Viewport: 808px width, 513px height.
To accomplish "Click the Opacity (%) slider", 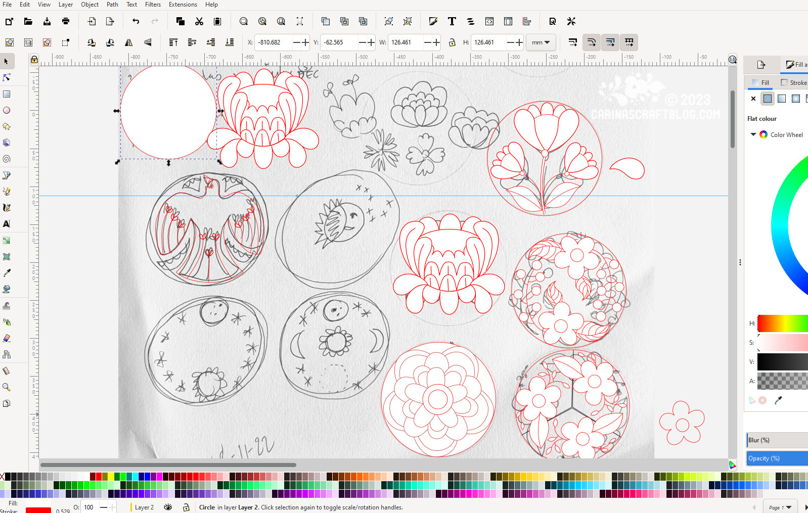I will point(777,458).
